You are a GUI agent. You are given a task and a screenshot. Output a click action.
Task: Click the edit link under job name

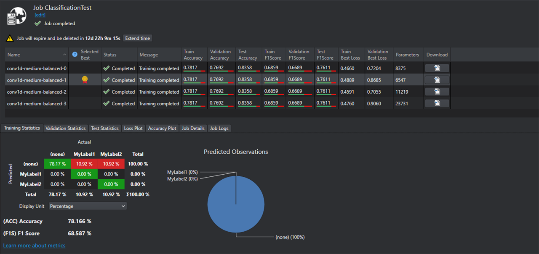point(40,15)
